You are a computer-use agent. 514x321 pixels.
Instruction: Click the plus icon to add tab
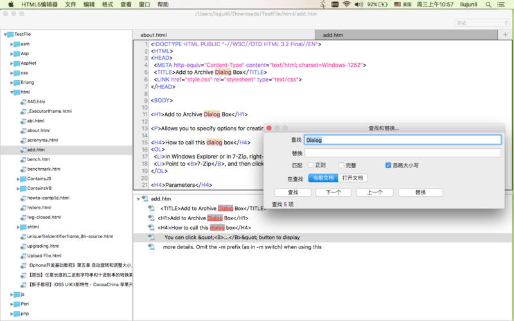[505, 35]
